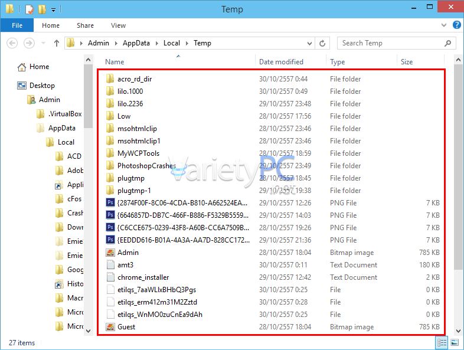Switch to Details view in status bar
464x350 pixels.
(x=442, y=342)
